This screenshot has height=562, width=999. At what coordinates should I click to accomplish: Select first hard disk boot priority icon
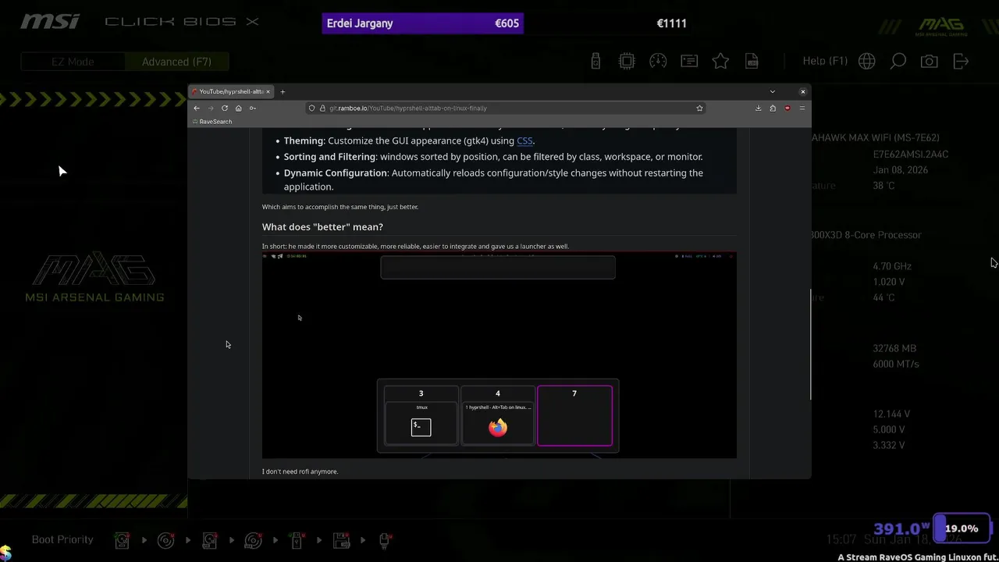122,539
